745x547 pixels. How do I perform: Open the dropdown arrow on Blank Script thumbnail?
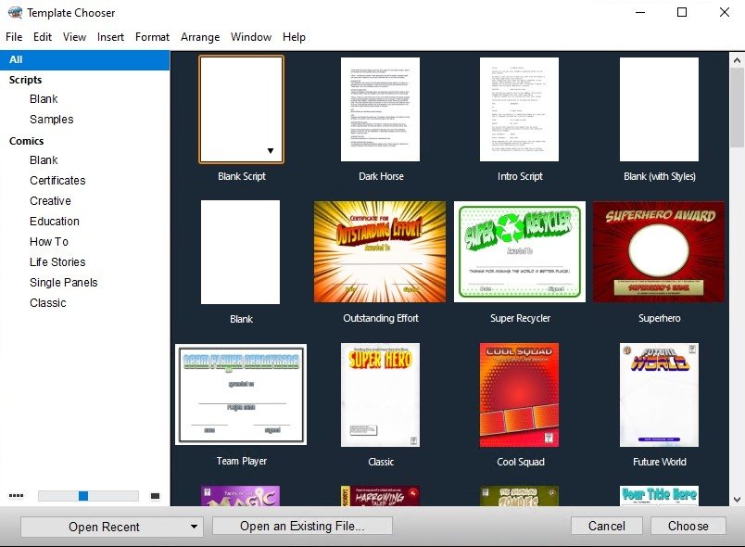tap(271, 150)
